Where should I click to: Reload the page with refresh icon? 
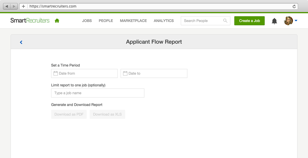click(x=294, y=6)
